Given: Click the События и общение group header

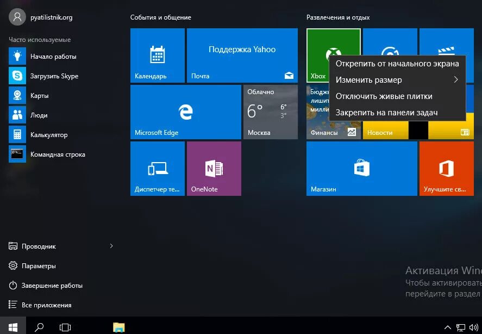Looking at the screenshot, I should pyautogui.click(x=160, y=17).
